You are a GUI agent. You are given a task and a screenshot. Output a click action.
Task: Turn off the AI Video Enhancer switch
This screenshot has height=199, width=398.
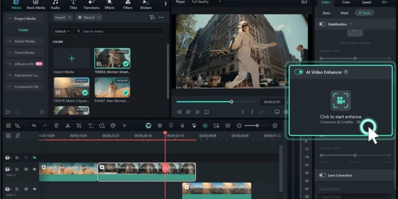pyautogui.click(x=299, y=72)
